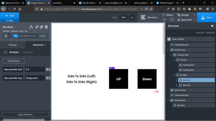Click Collapse All in Structure panel

point(210,33)
